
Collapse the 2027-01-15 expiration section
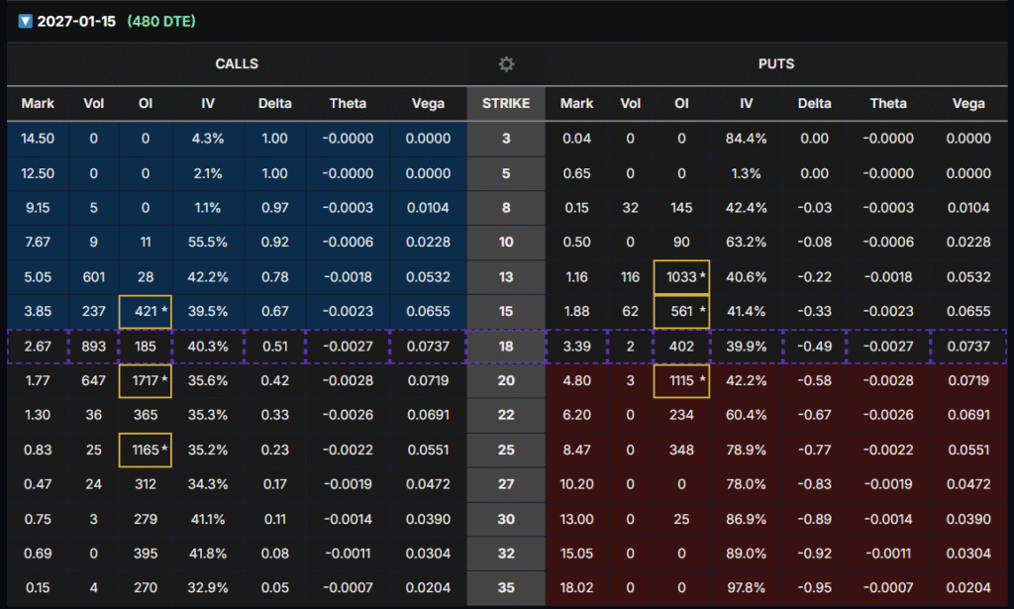pyautogui.click(x=26, y=21)
